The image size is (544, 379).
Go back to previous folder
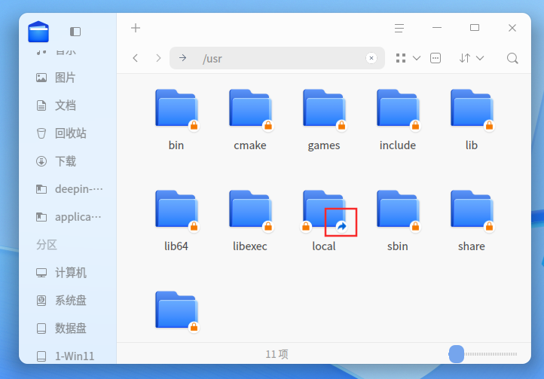(136, 58)
